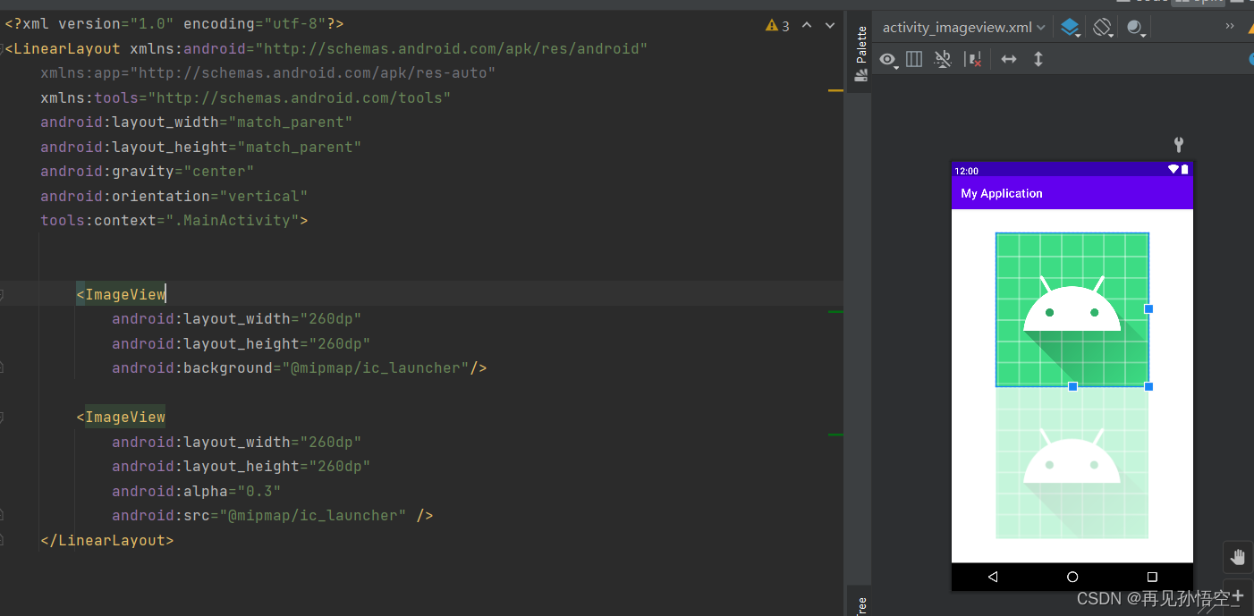Click the warnings count badge showing 3
The height and width of the screenshot is (616, 1254).
tap(776, 26)
